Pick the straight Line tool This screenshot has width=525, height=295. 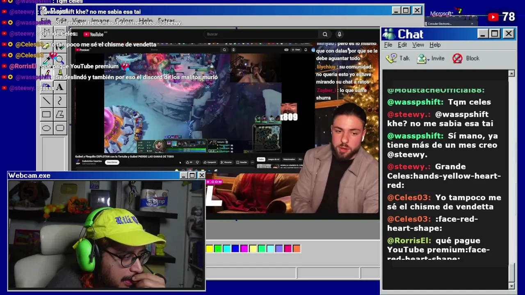[x=46, y=101]
